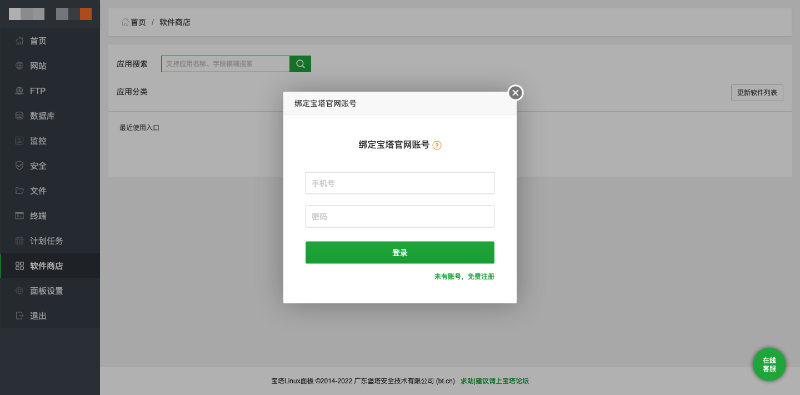This screenshot has height=395, width=800.
Task: Open 计划任务 in the sidebar
Action: (x=47, y=241)
